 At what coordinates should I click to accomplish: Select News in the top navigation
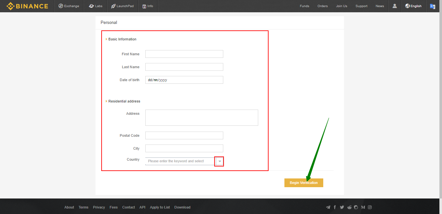tap(380, 6)
